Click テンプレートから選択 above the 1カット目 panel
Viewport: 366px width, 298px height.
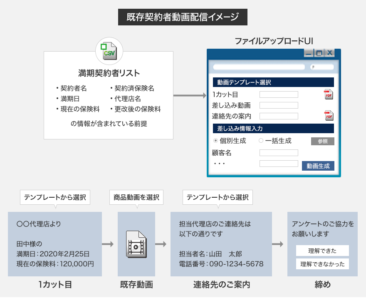(54, 197)
